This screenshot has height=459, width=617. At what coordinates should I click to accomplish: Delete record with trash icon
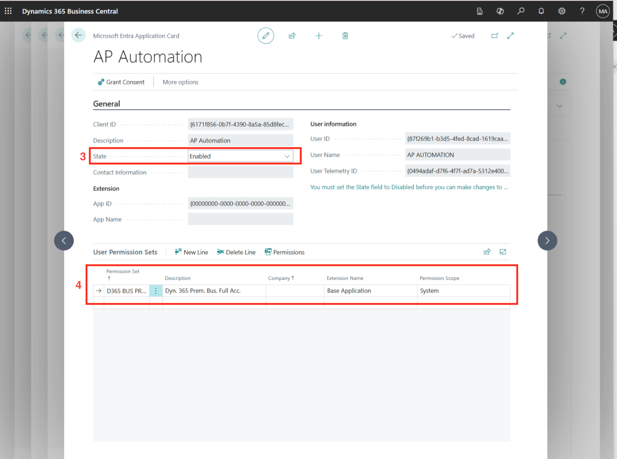click(x=345, y=36)
